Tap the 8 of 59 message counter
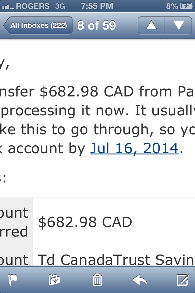 point(97,25)
